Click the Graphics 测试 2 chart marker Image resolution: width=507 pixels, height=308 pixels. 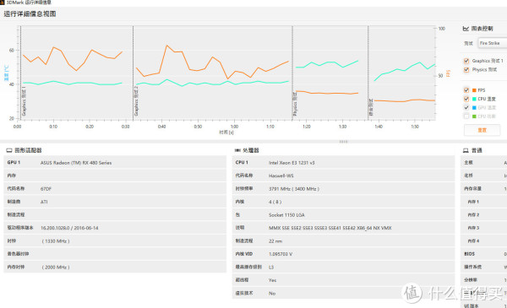click(x=136, y=101)
